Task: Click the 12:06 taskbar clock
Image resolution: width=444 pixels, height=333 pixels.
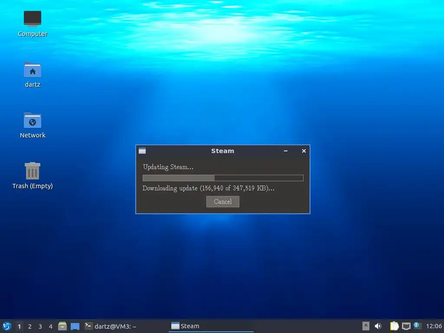Action: pos(434,326)
